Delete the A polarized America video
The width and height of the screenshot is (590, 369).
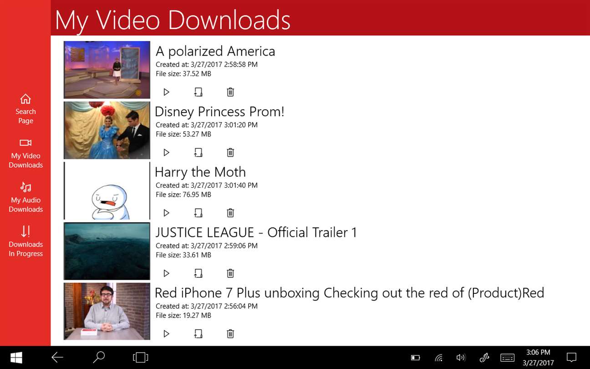click(x=230, y=92)
